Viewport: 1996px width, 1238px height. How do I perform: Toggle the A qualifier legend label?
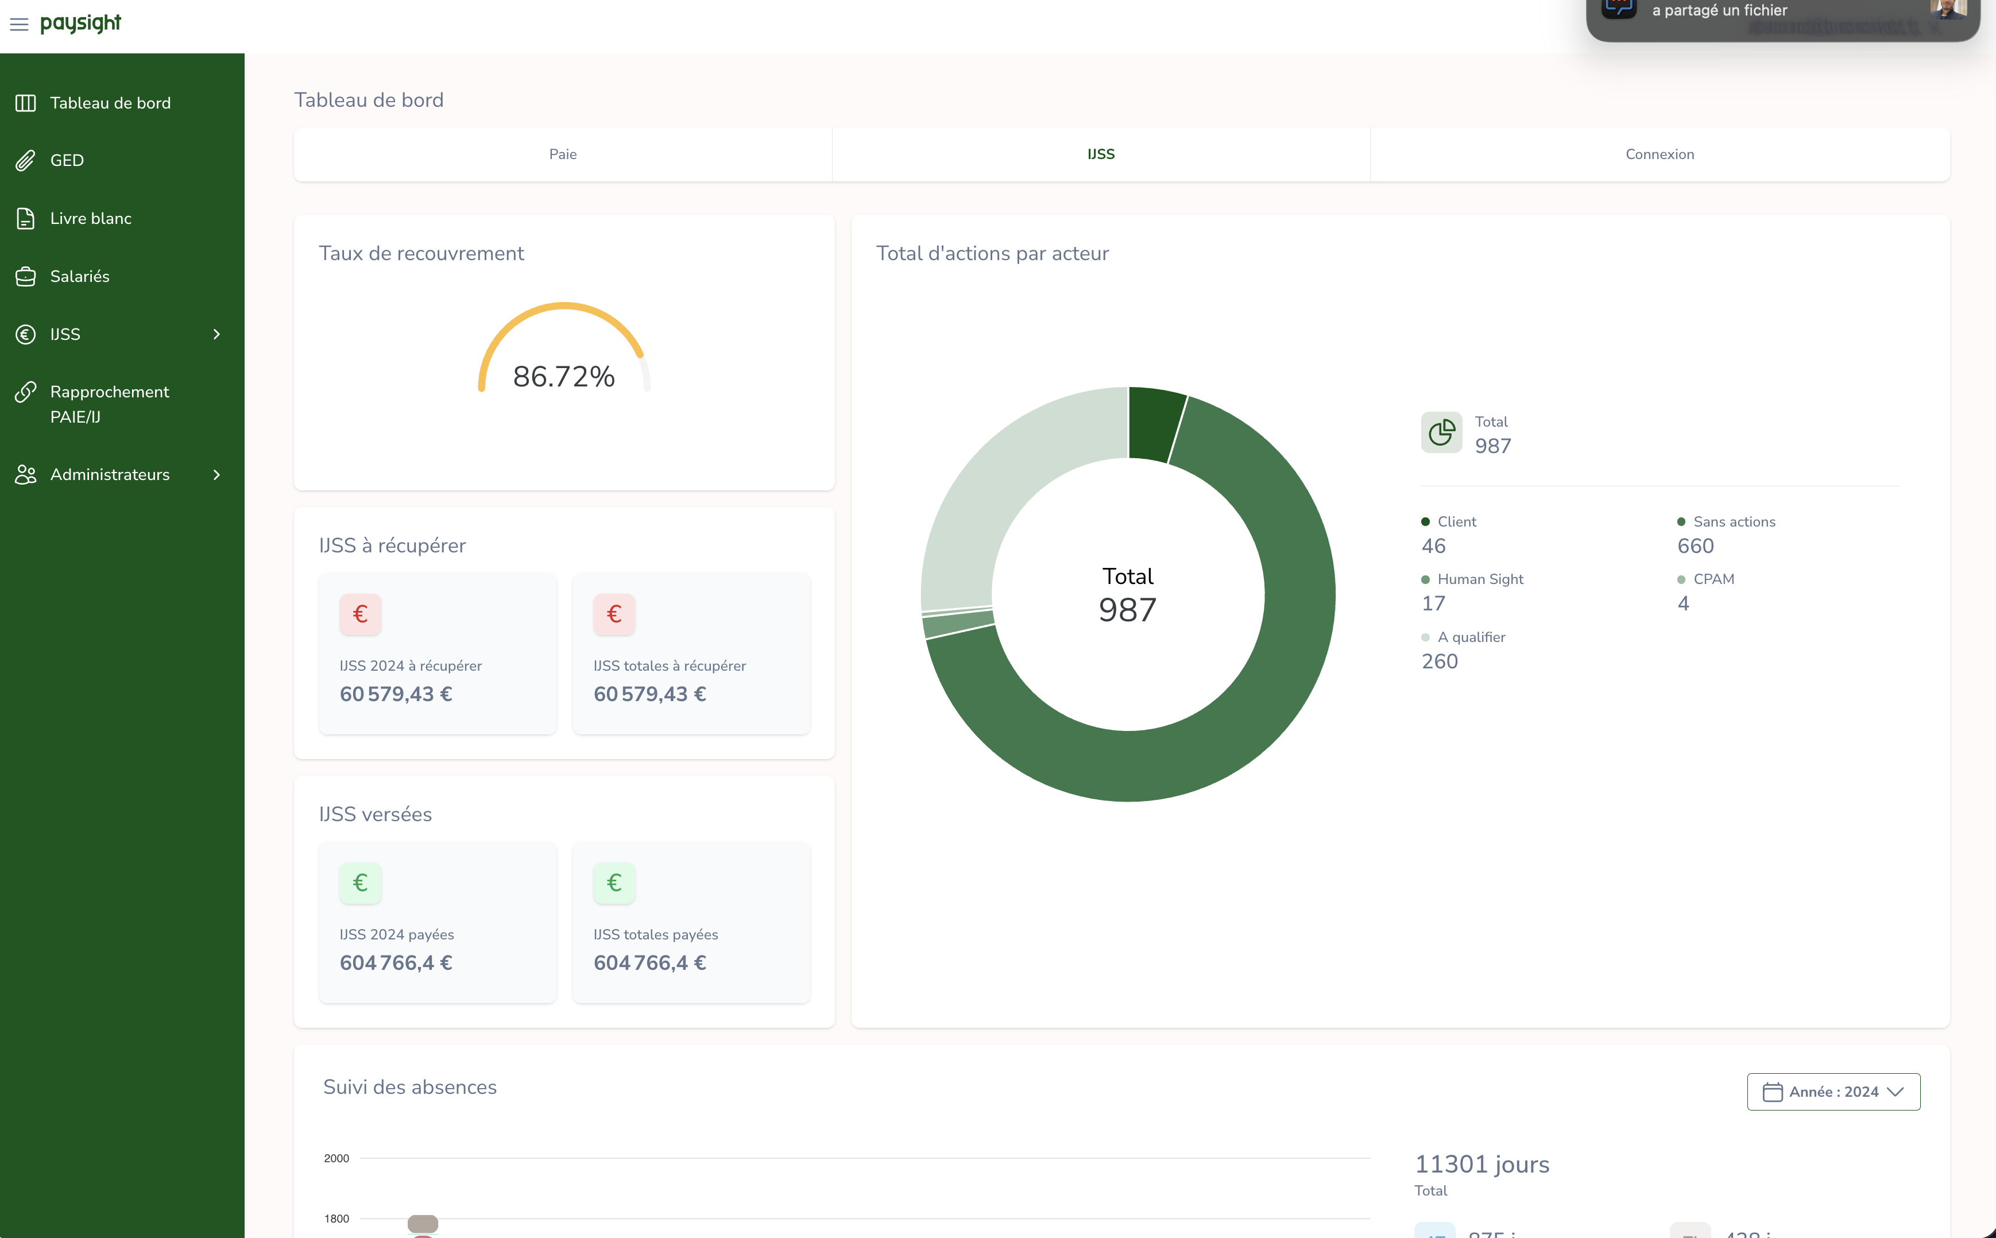(1471, 637)
